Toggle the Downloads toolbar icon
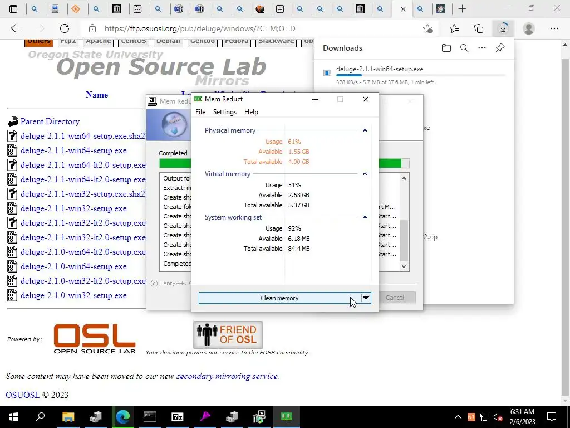 point(503,28)
